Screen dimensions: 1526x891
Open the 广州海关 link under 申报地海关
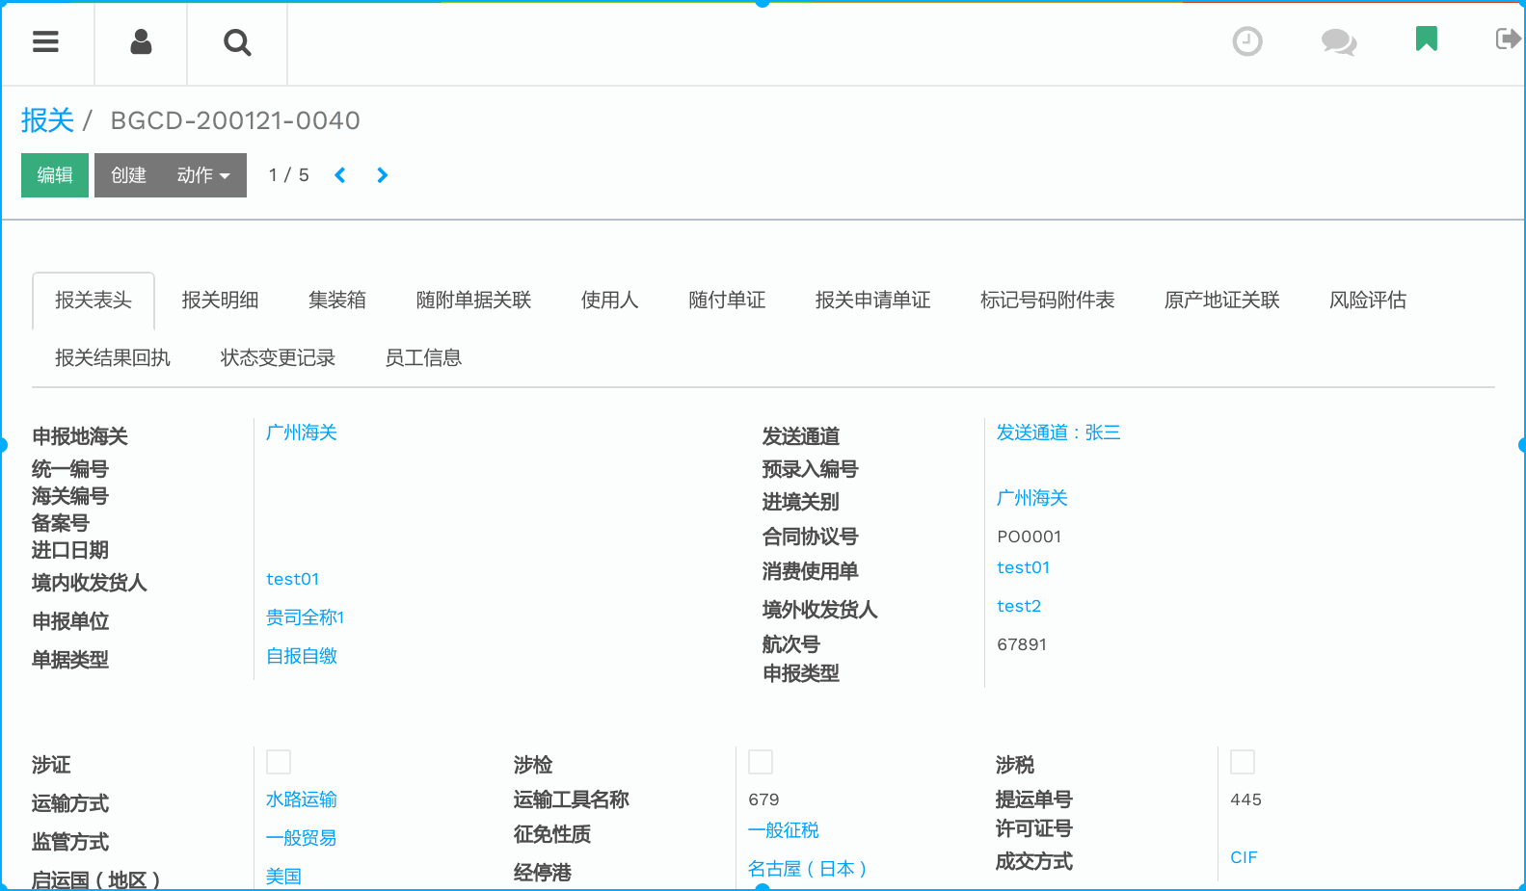pos(302,432)
